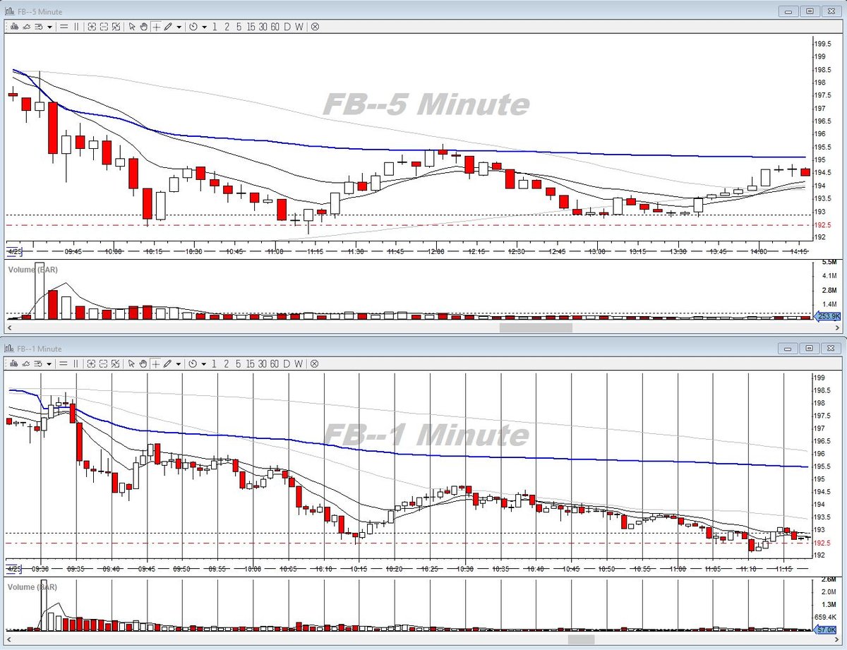Toggle vertical lines icon in FB--1 Minute toolbar
This screenshot has width=847, height=650.
tap(76, 363)
